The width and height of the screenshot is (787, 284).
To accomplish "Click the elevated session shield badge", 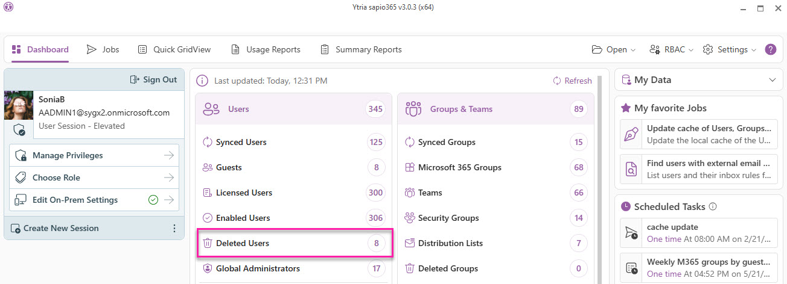I will pyautogui.click(x=19, y=129).
